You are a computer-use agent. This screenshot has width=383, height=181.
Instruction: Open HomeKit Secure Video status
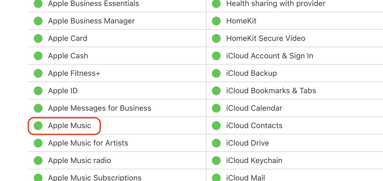(266, 38)
